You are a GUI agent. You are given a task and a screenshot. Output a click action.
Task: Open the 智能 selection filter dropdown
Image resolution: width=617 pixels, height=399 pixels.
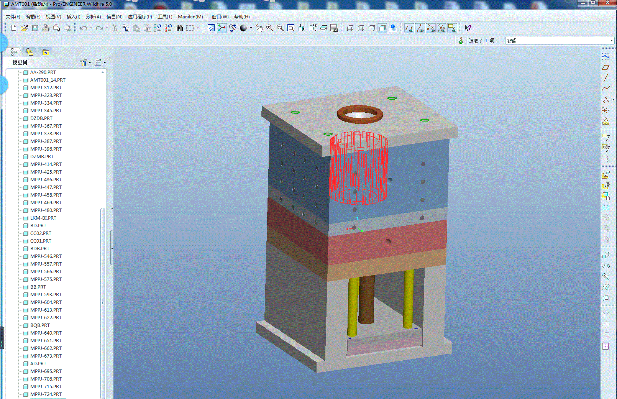click(611, 41)
